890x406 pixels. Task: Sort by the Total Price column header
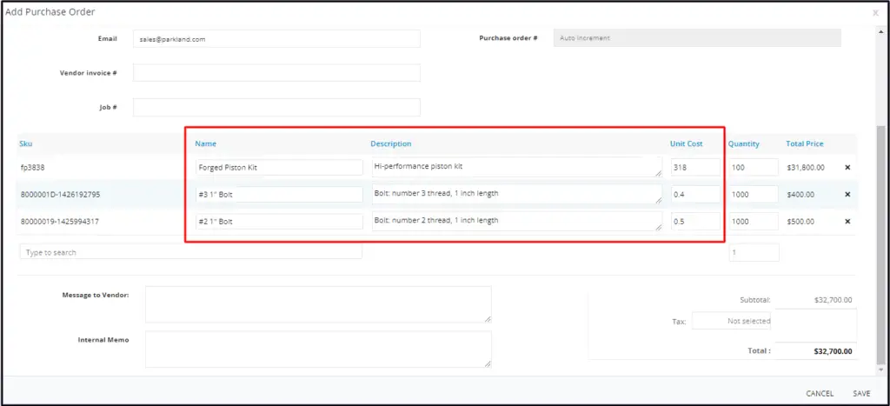804,143
